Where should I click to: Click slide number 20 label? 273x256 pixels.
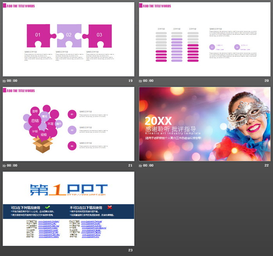tap(266, 81)
